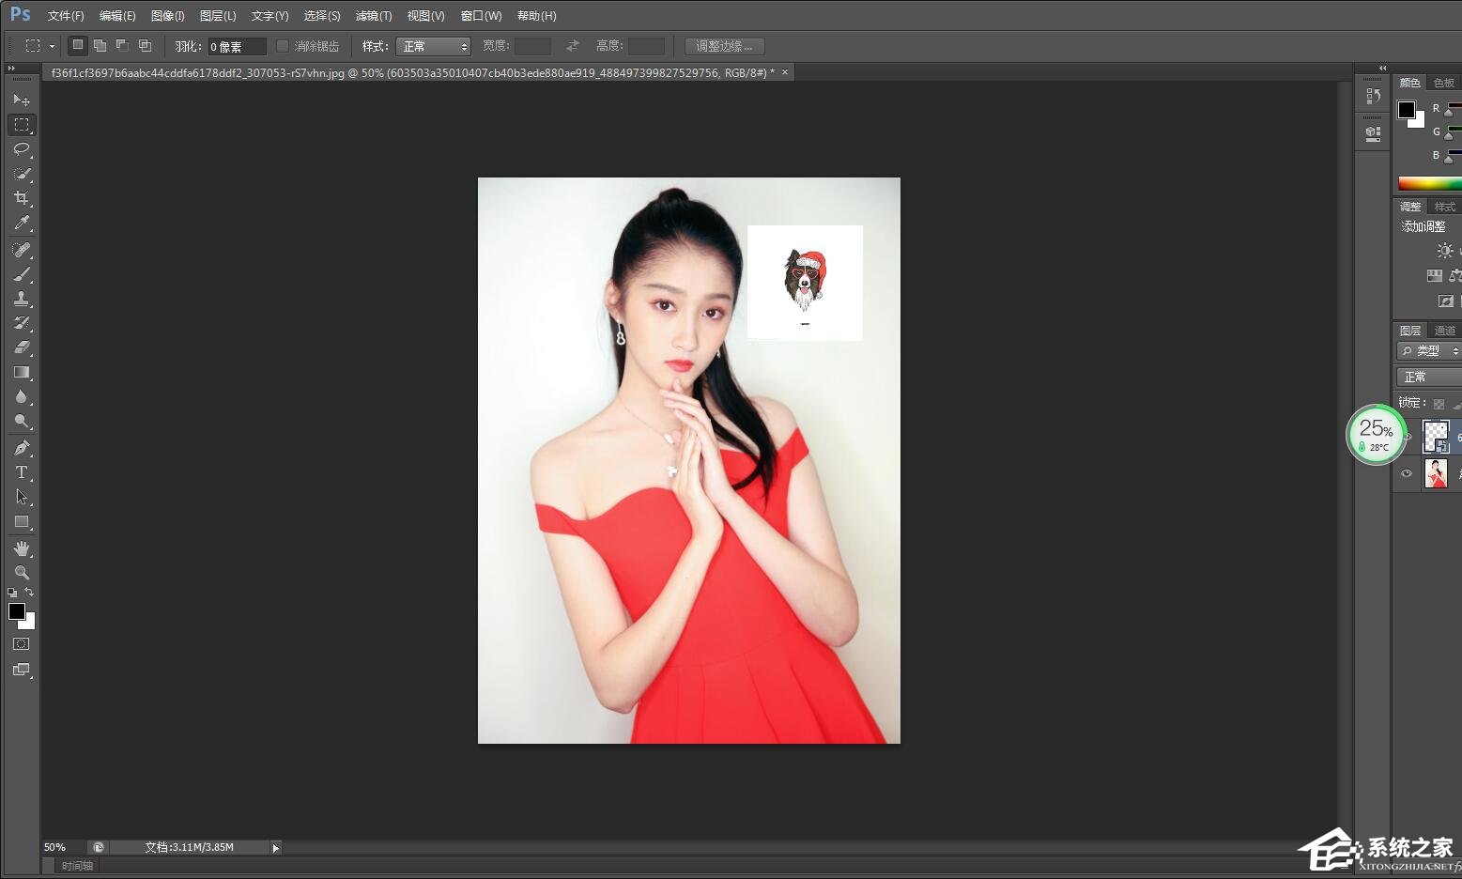The width and height of the screenshot is (1462, 879).
Task: Hide the bottom portrait layer with its eye toggle
Action: [x=1406, y=473]
